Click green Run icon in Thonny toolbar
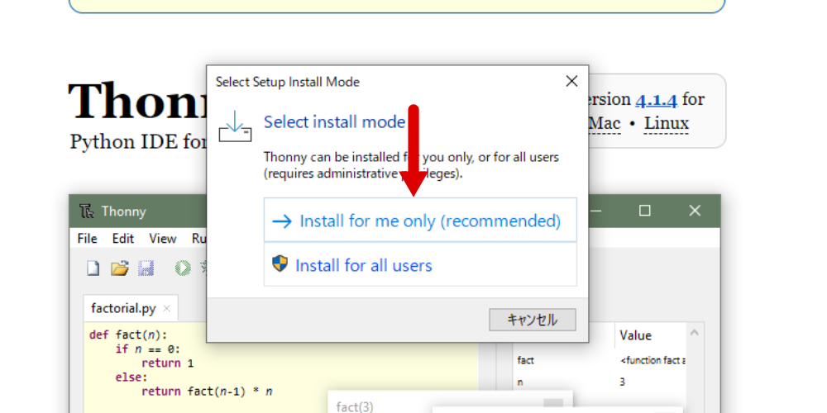827x413 pixels. 183,268
